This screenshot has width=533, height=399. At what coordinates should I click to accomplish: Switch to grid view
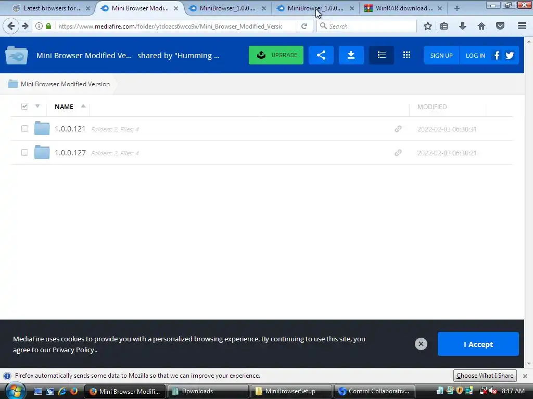point(407,55)
